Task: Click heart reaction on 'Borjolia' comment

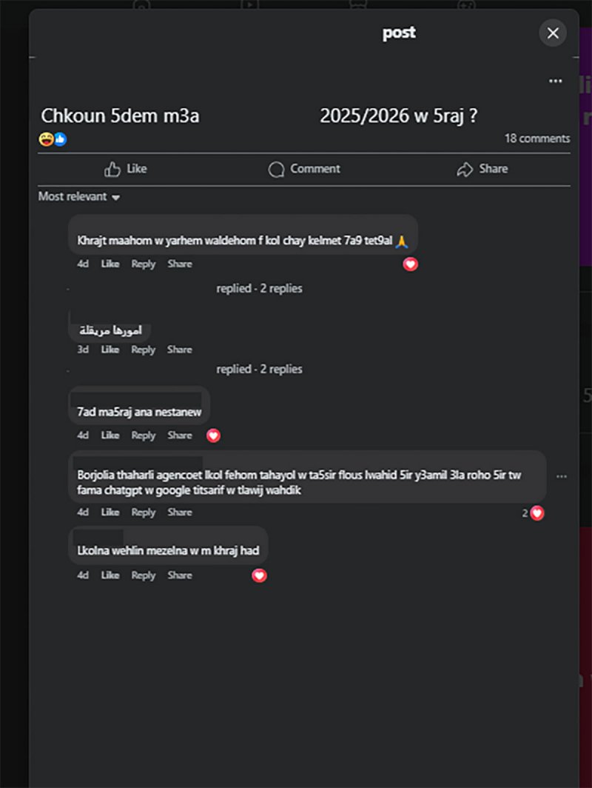Action: [x=537, y=512]
